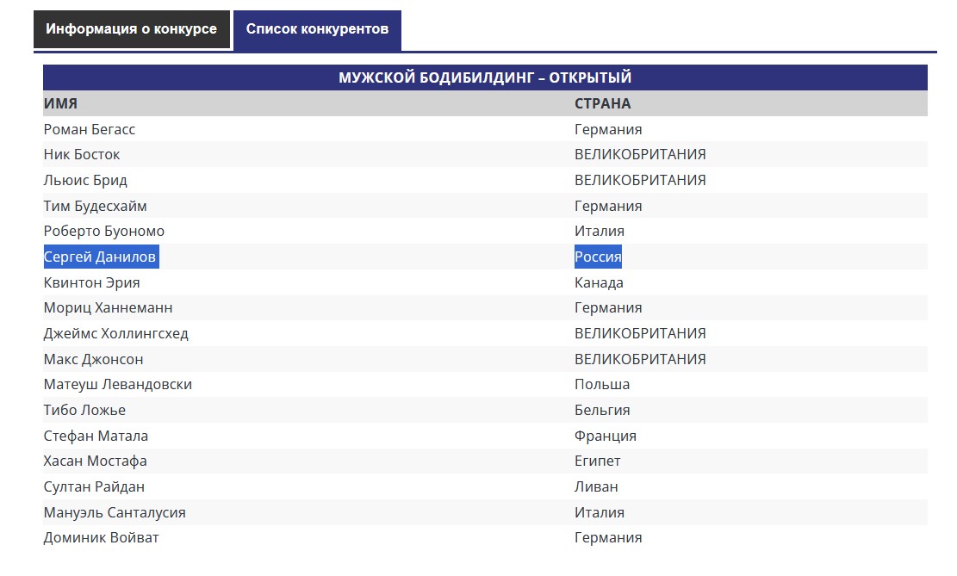This screenshot has width=957, height=576.
Task: Select the name Мориц Ханнеманн
Action: tap(108, 308)
